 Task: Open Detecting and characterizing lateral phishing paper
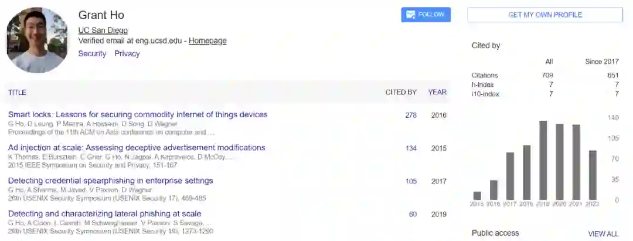105,214
